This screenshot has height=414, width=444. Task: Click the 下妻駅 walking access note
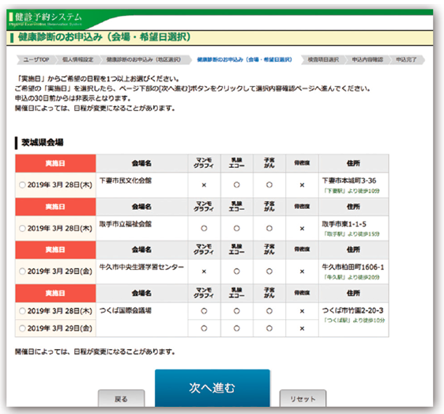tap(352, 191)
